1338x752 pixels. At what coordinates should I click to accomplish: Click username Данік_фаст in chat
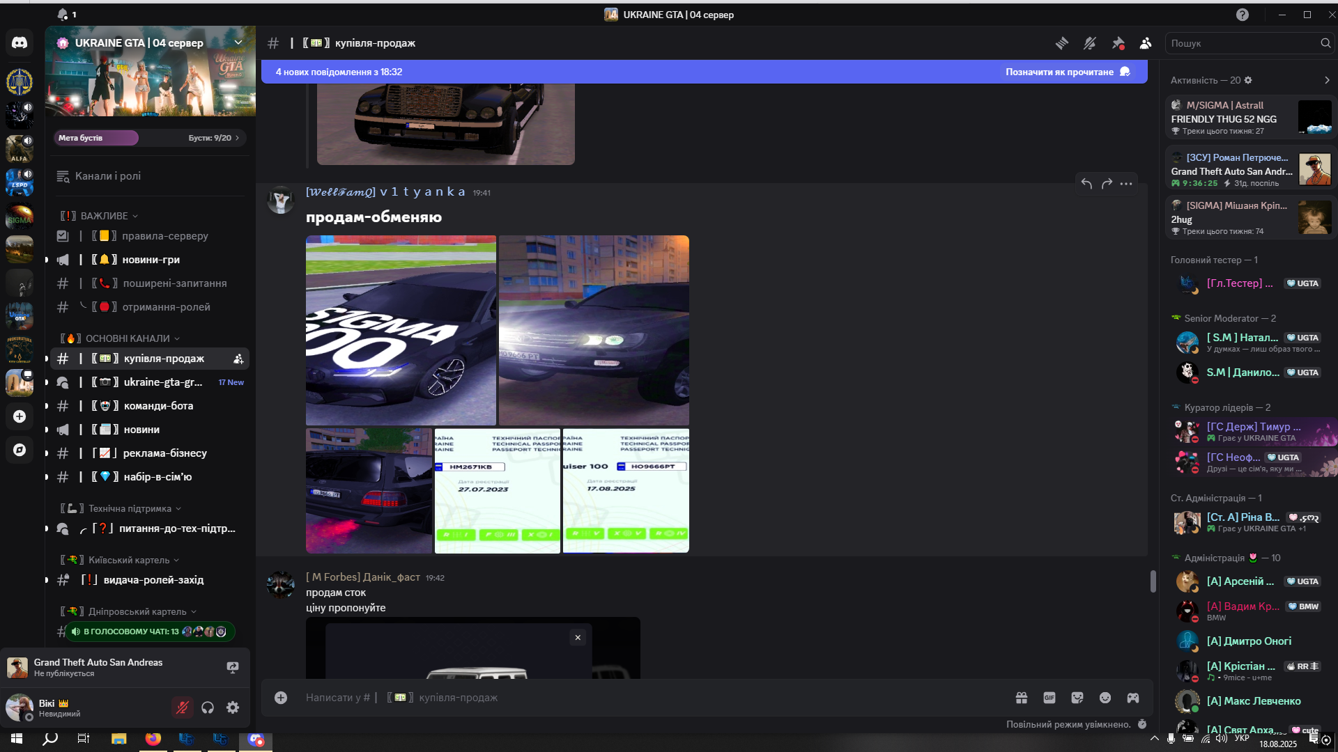click(x=362, y=577)
